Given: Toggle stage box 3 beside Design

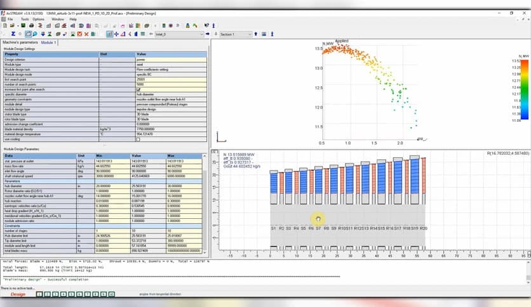Looking at the screenshot, I should [x=55, y=294].
